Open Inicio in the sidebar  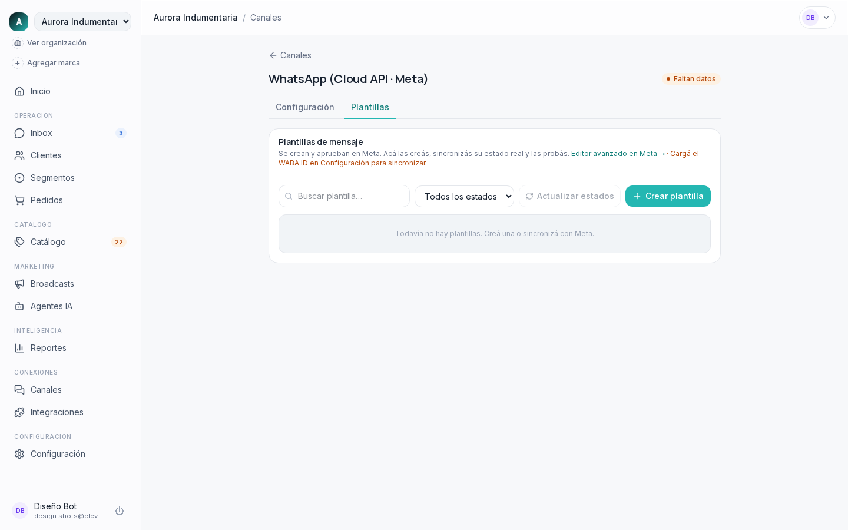click(x=71, y=91)
